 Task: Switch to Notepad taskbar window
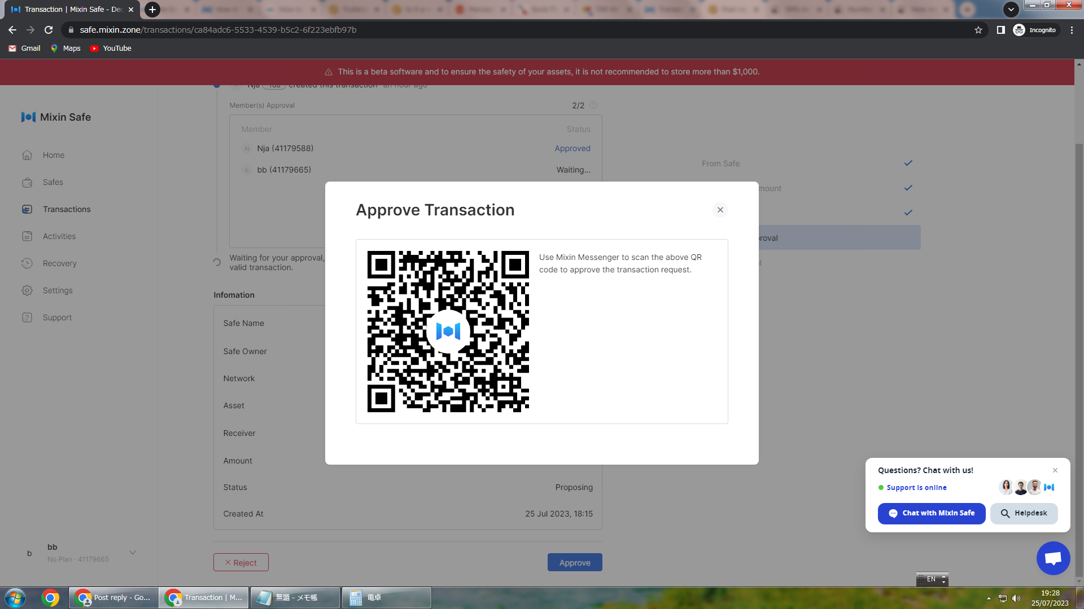click(x=295, y=598)
